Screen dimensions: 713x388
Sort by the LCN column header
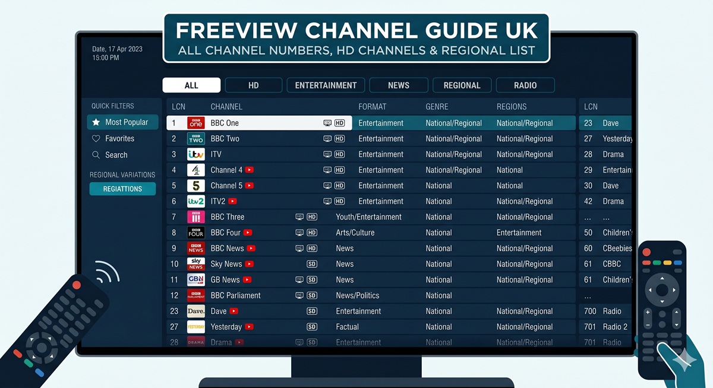tap(178, 107)
